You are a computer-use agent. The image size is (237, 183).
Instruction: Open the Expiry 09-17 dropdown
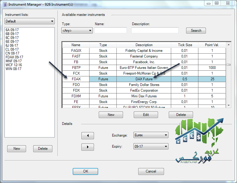[x=151, y=146]
